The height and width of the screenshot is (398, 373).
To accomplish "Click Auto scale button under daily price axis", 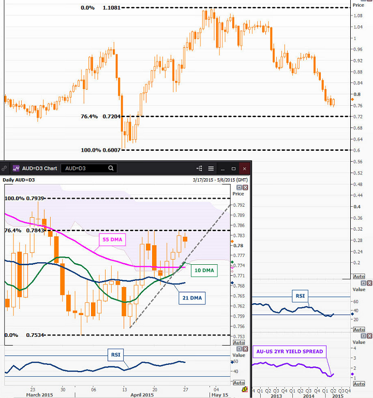I will pyautogui.click(x=239, y=343).
